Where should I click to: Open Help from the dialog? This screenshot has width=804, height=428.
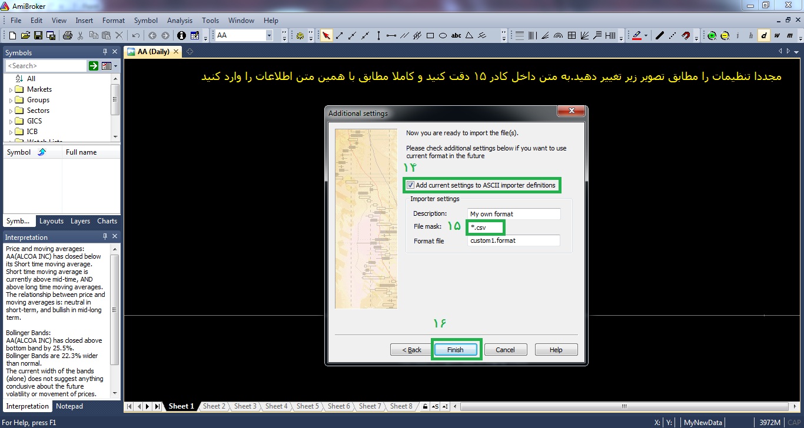[556, 350]
